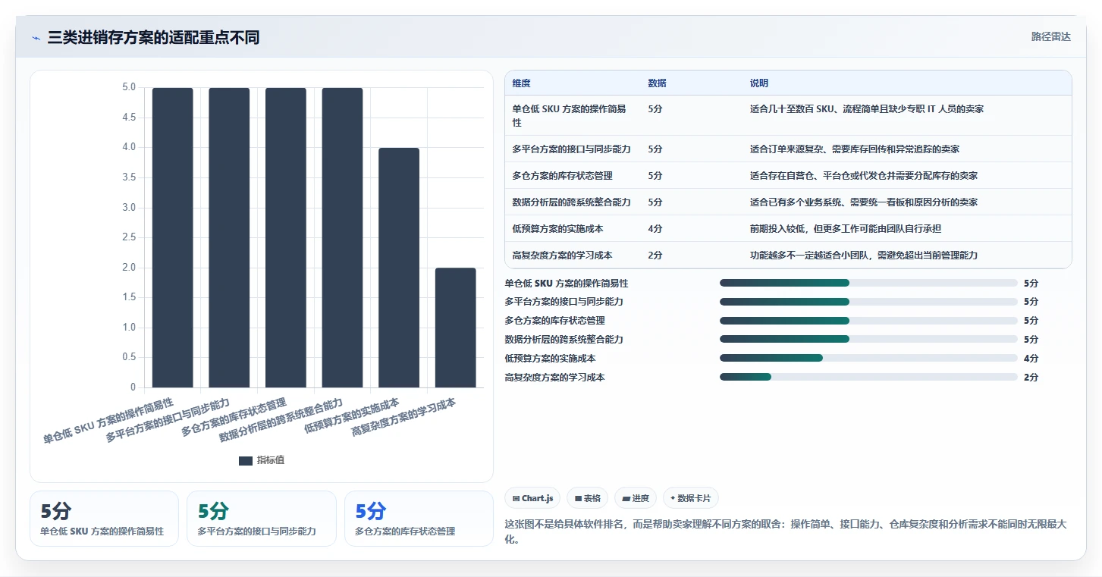Screen dimensions: 1102x577
Task: Click the chart bar for 高复杂度方案的学习成本
Action: pos(456,328)
